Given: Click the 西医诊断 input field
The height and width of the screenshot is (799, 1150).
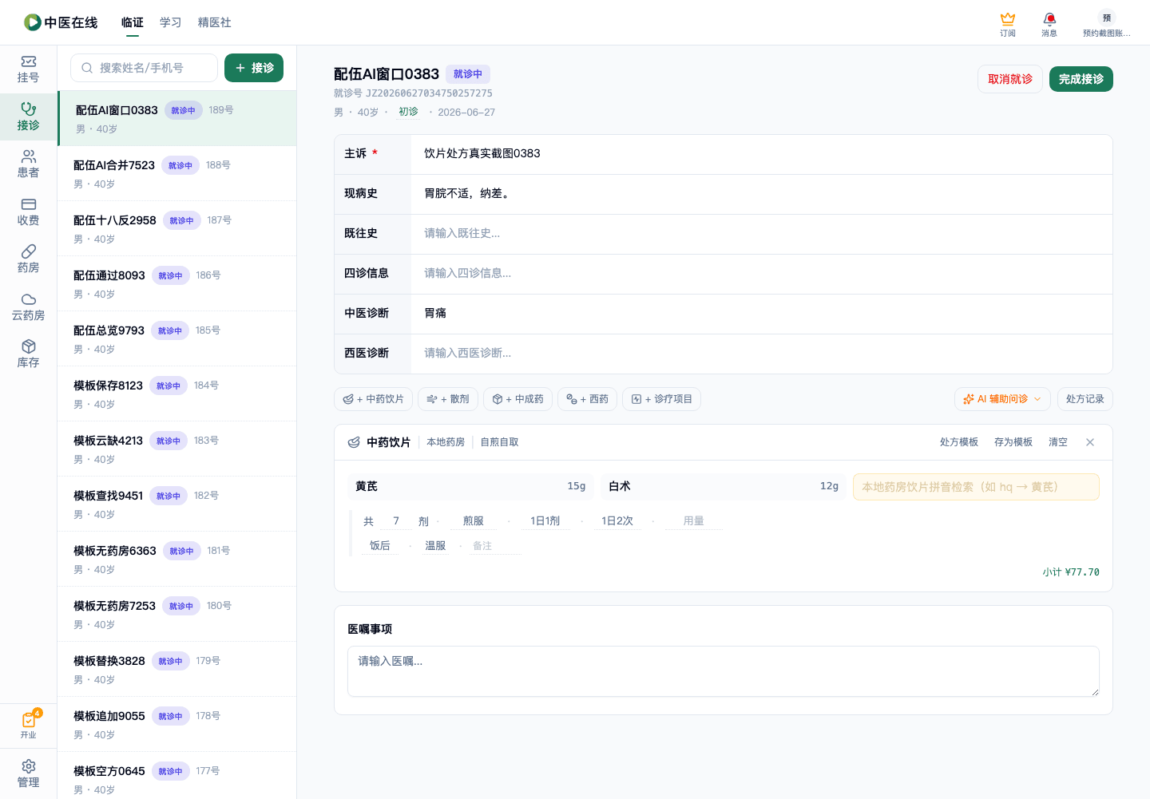Looking at the screenshot, I should (x=762, y=354).
